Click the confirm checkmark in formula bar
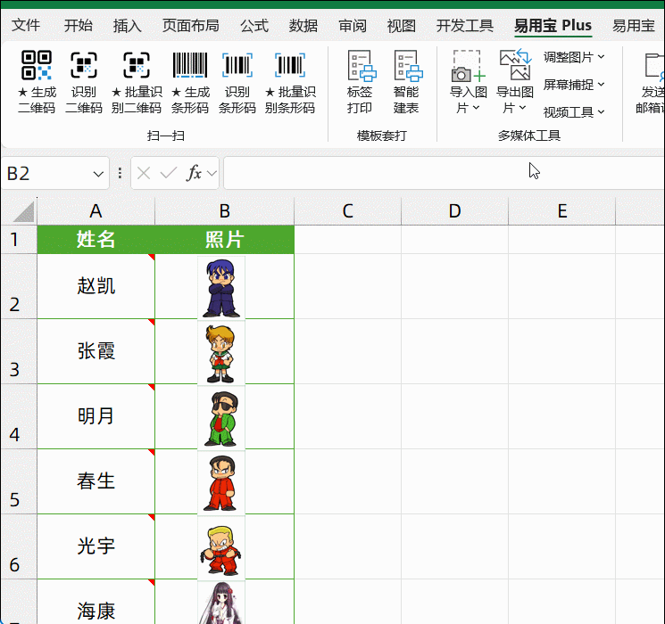665x624 pixels. point(169,173)
